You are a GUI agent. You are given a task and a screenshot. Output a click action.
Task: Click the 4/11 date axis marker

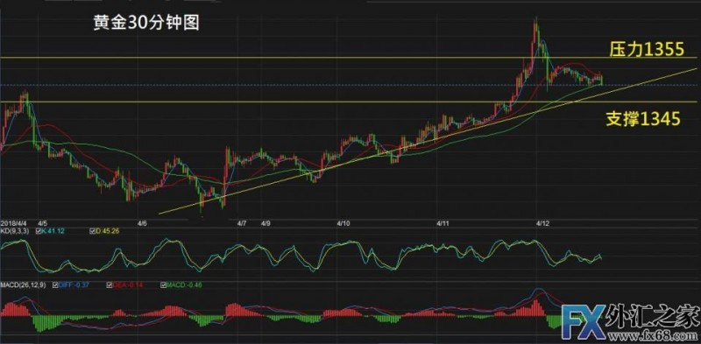pyautogui.click(x=444, y=222)
